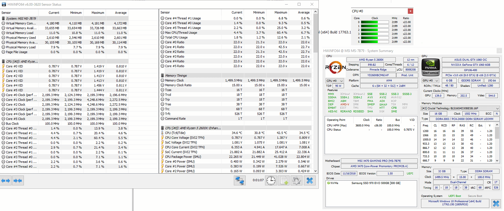Viewport: 504px width, 211px height.
Task: Open the CPU #0 selector dropdown in System Summary
Action: click(335, 81)
